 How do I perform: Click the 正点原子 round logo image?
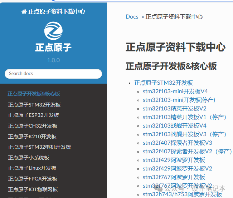53,31
